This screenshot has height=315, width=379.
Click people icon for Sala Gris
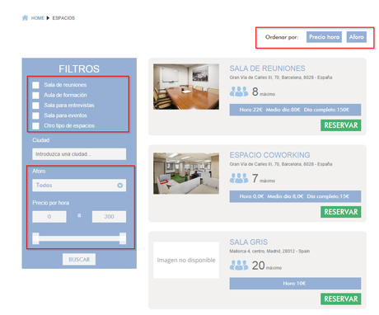pyautogui.click(x=239, y=266)
